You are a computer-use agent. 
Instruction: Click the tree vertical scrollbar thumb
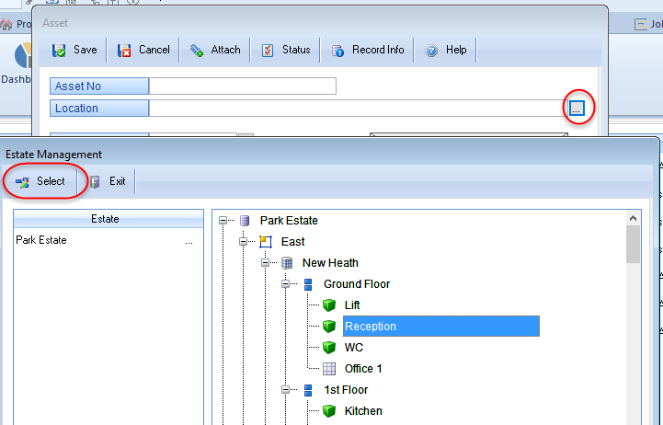coord(633,245)
